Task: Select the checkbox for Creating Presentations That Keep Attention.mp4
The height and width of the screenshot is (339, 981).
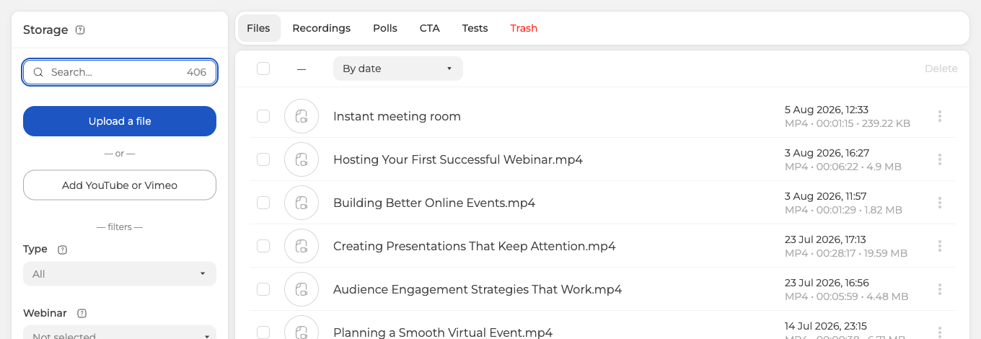Action: [263, 246]
